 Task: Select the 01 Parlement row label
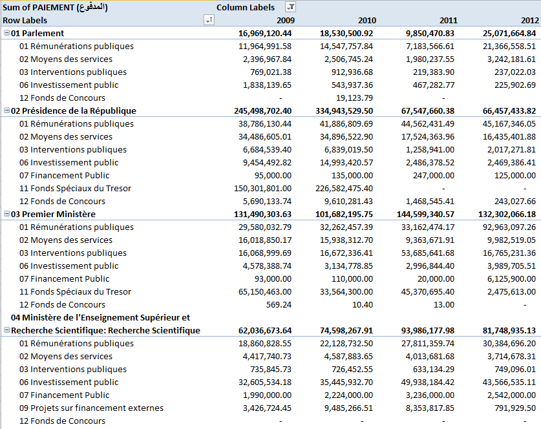click(x=37, y=34)
